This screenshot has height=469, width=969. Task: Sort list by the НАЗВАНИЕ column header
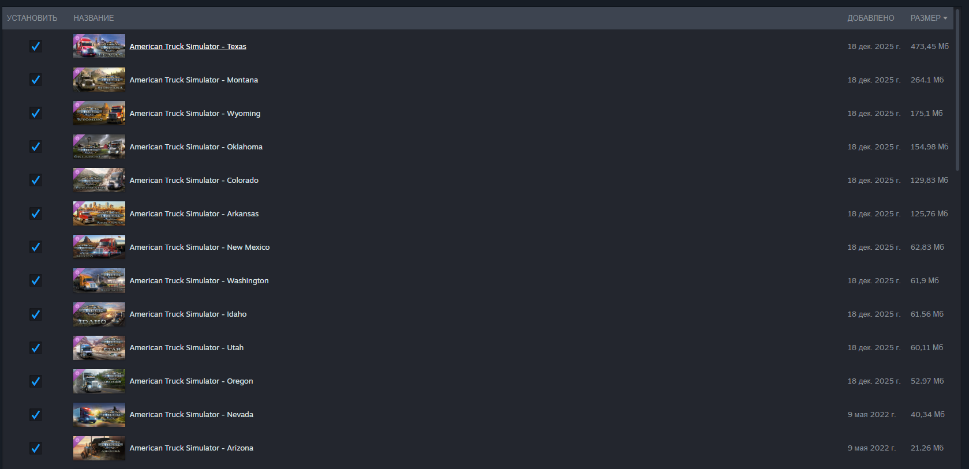93,18
